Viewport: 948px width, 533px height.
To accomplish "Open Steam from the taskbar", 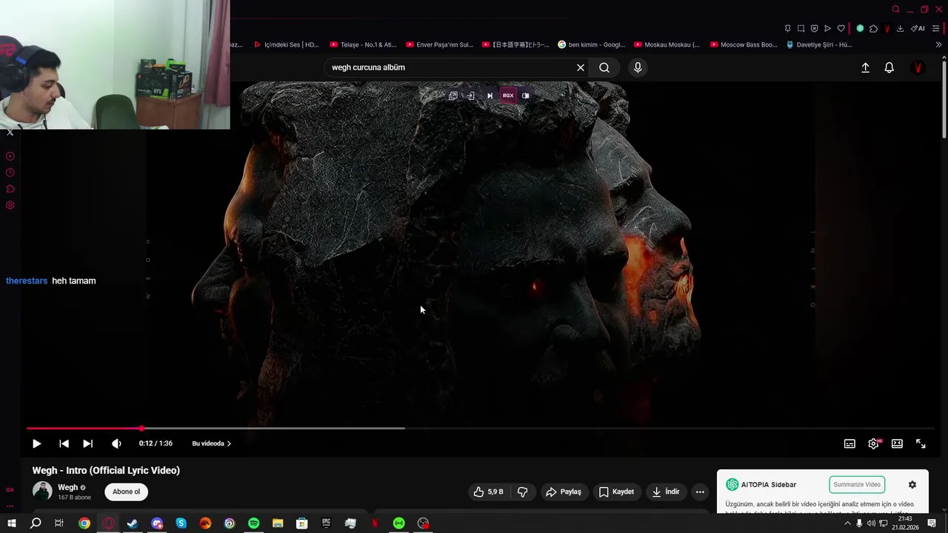I will (x=133, y=523).
